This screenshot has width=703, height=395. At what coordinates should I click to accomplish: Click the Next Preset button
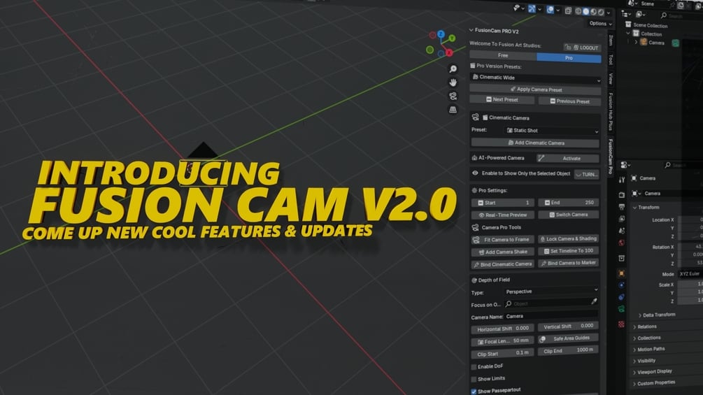coord(502,99)
